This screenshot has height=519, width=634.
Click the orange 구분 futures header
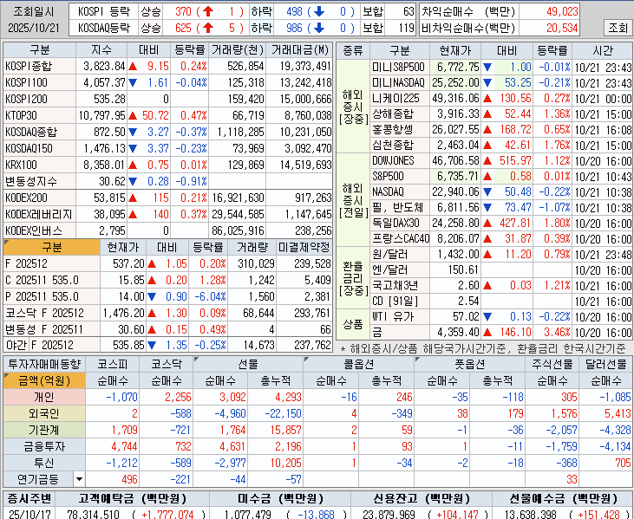click(x=52, y=247)
